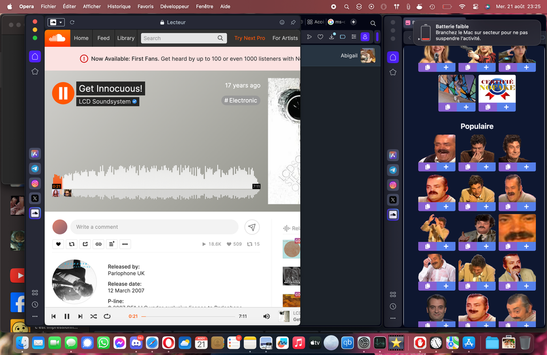Open Instagram in stickers window's sidebar
Viewport: 547px width, 355px height.
393,185
